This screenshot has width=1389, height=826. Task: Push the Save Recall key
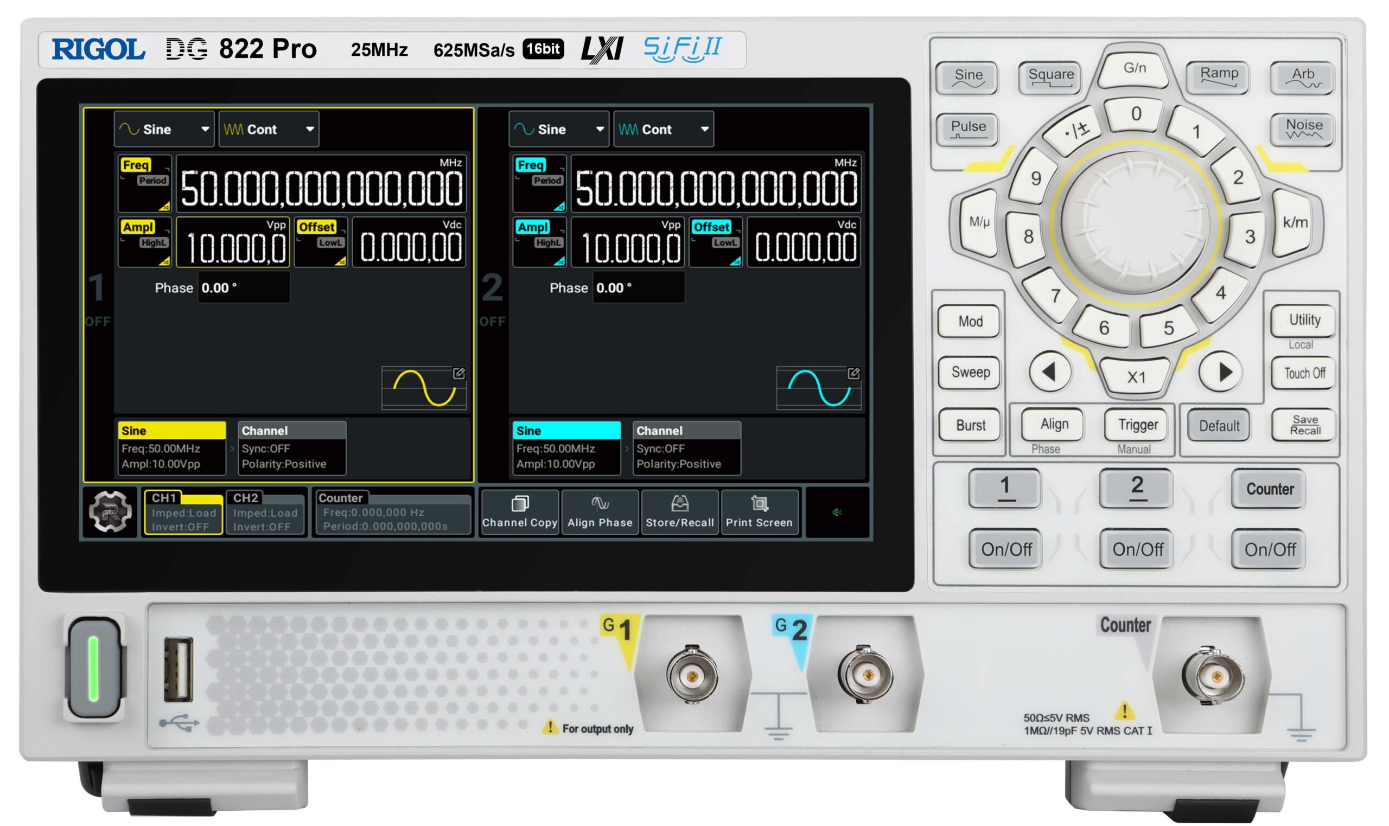pyautogui.click(x=1304, y=425)
